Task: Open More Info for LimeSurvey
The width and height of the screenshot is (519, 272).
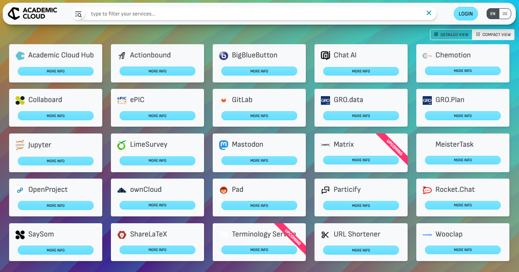Action: pyautogui.click(x=157, y=161)
